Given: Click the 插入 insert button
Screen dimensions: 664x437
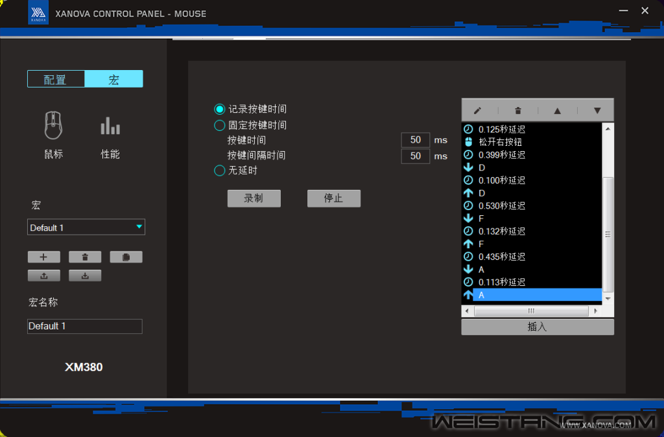Looking at the screenshot, I should coord(538,327).
